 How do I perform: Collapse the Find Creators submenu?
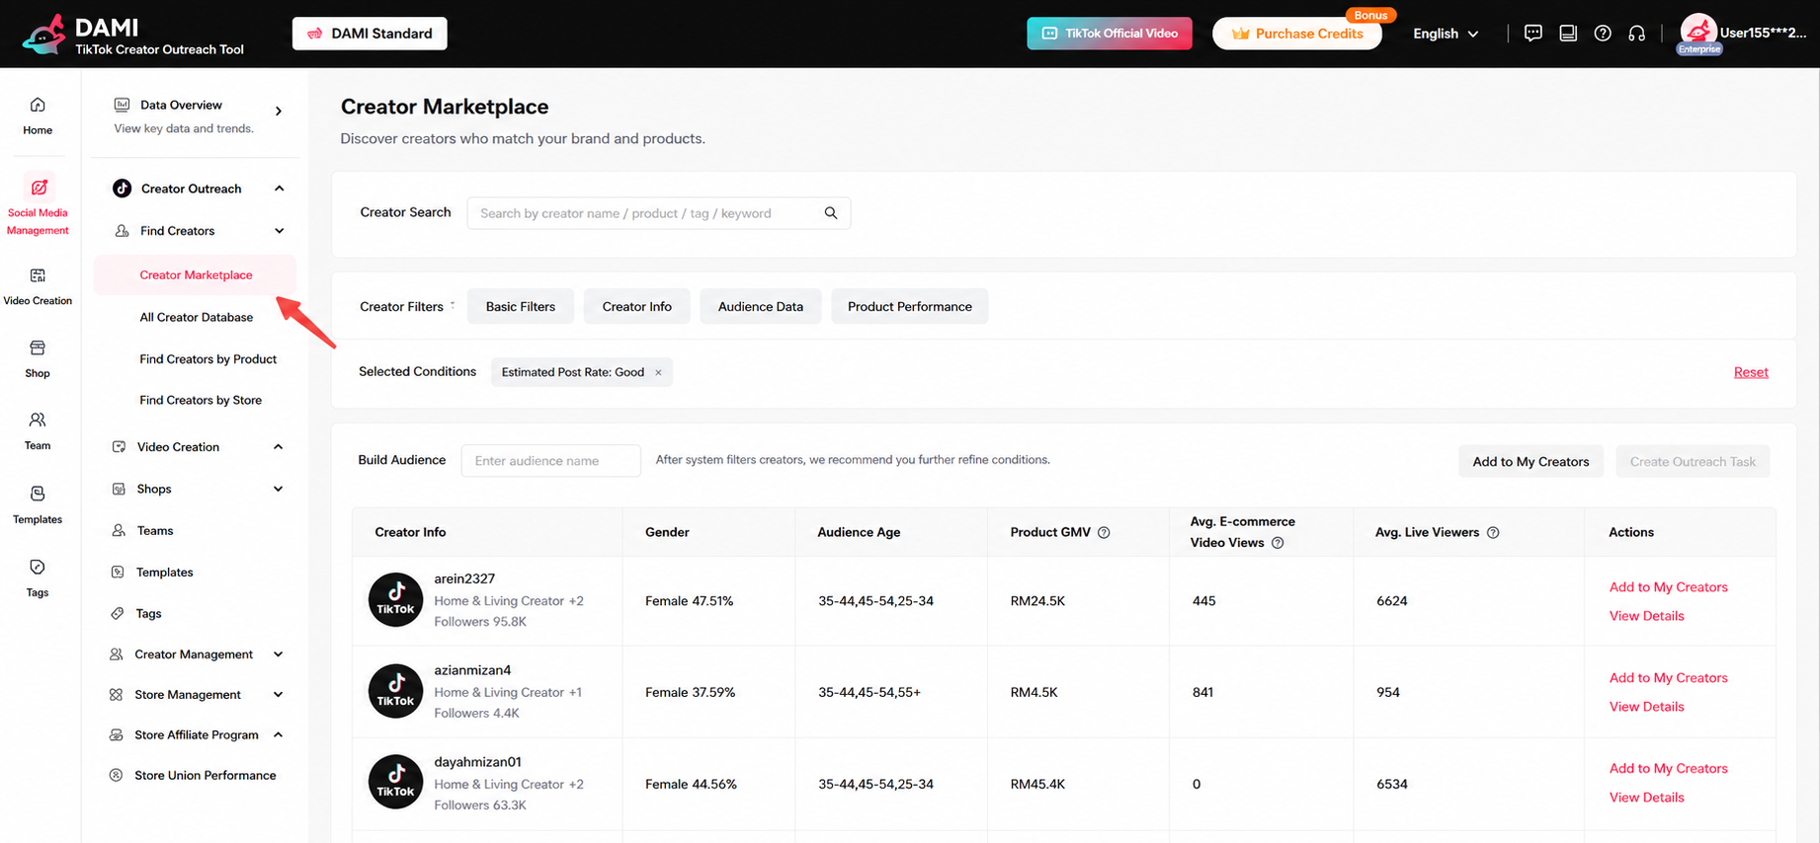280,231
